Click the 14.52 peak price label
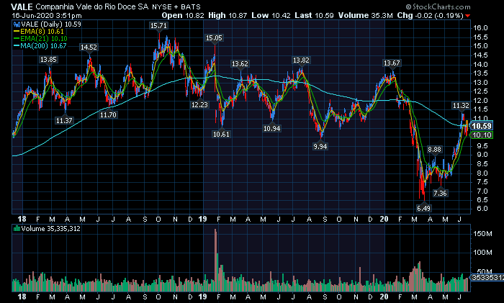504x303 pixels. click(89, 48)
